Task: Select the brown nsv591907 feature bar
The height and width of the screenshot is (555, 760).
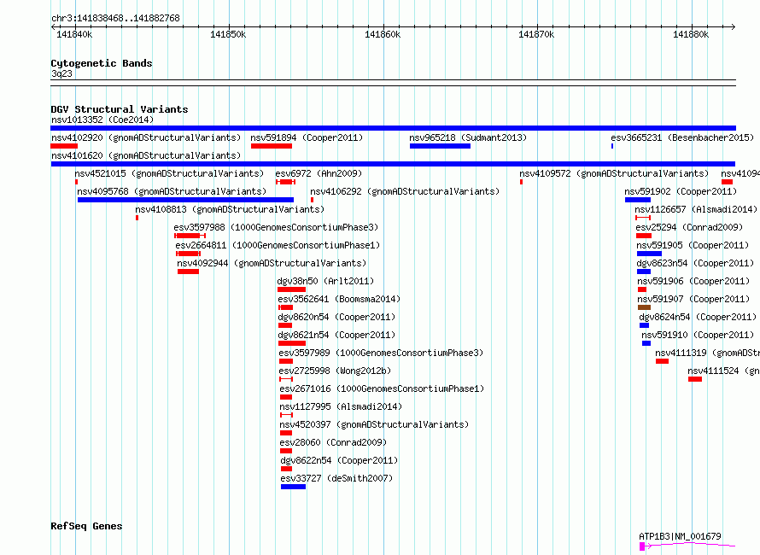Action: click(644, 307)
